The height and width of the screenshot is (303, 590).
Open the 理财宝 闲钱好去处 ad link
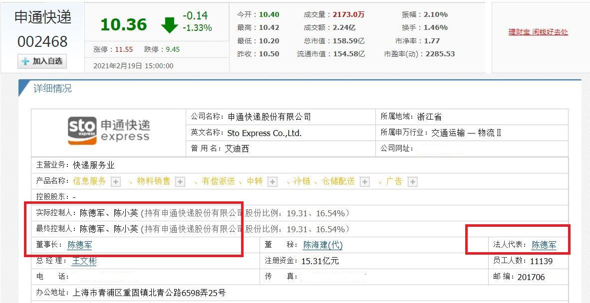538,32
